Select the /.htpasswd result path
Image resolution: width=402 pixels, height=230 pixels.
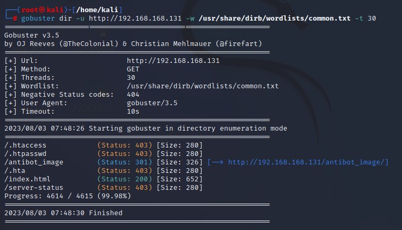(25, 154)
